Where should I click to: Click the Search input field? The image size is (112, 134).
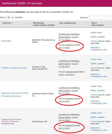click(100, 17)
